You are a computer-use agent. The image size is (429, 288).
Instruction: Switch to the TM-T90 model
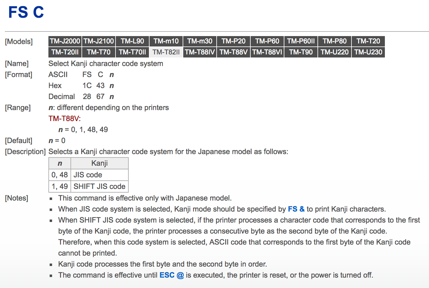coord(301,52)
